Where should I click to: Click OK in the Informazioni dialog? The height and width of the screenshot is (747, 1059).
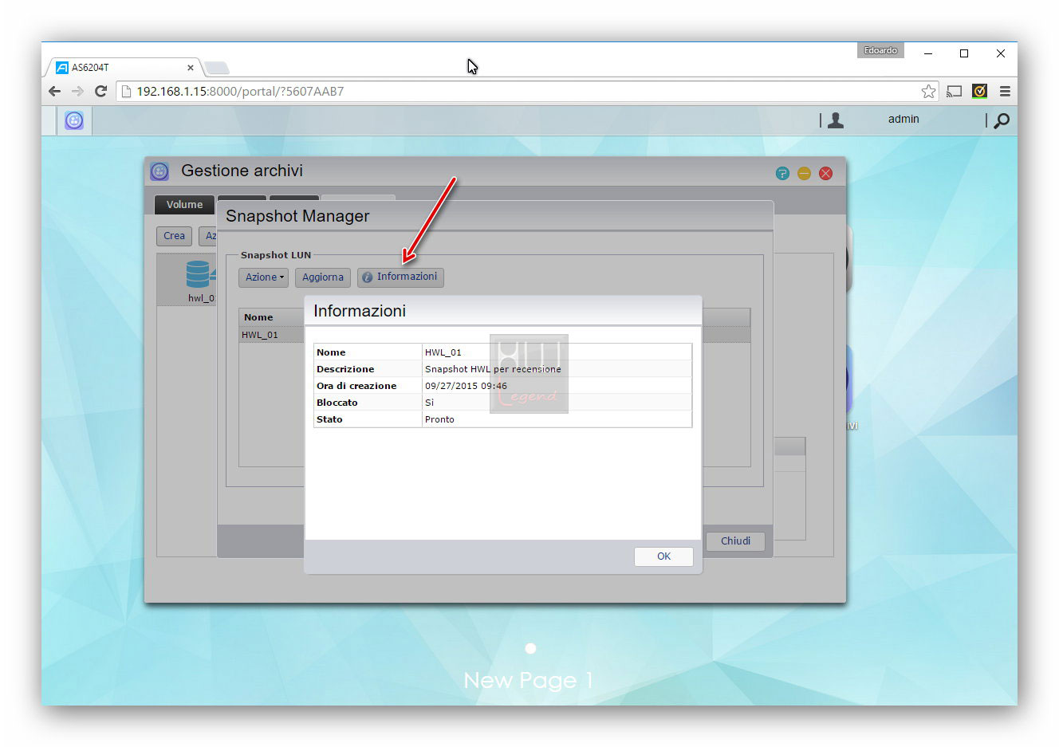663,556
